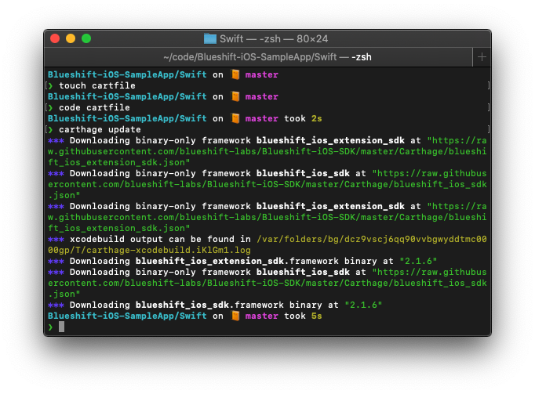
Task: Click the red close window button
Action: coord(55,38)
